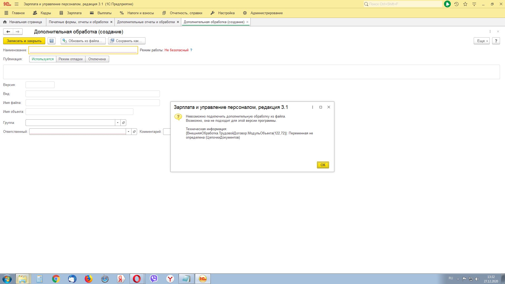
Task: Click the search field Поиск Ctrl+Shift+F
Action: coord(403,4)
